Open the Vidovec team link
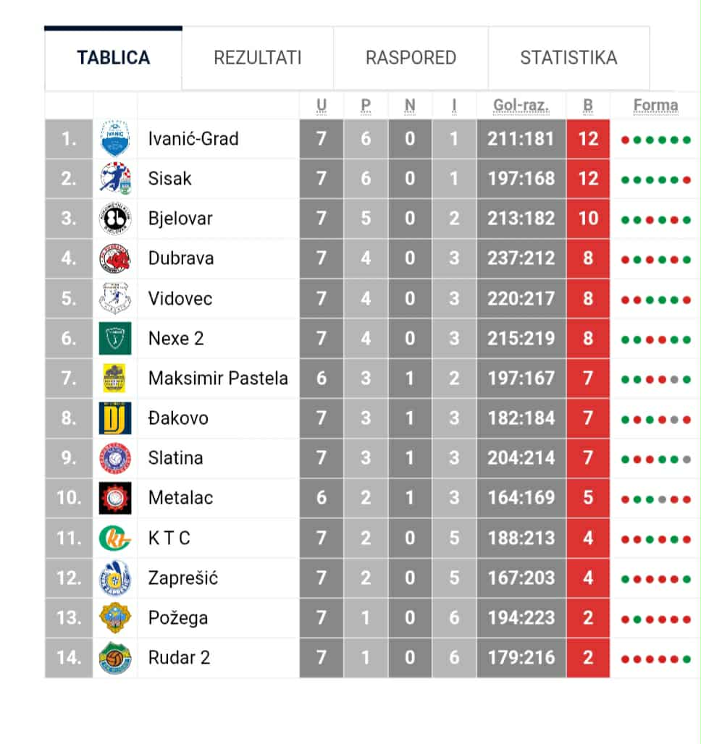Image resolution: width=701 pixels, height=744 pixels. (x=180, y=298)
